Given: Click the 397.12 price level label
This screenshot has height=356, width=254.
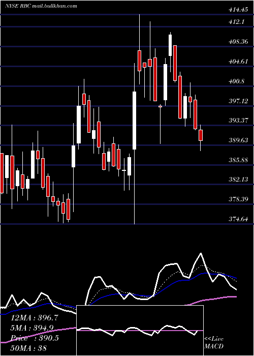Looking at the screenshot, I should pyautogui.click(x=238, y=101).
